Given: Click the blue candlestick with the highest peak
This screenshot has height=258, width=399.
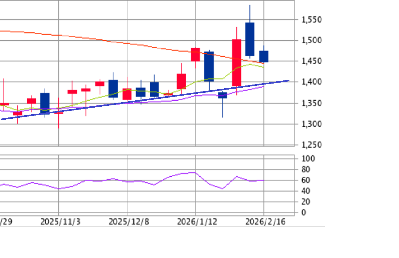Looking at the screenshot, I should click(x=250, y=39).
